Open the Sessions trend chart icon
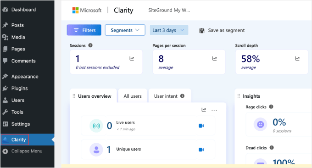The width and height of the screenshot is (312, 168). 132,58
